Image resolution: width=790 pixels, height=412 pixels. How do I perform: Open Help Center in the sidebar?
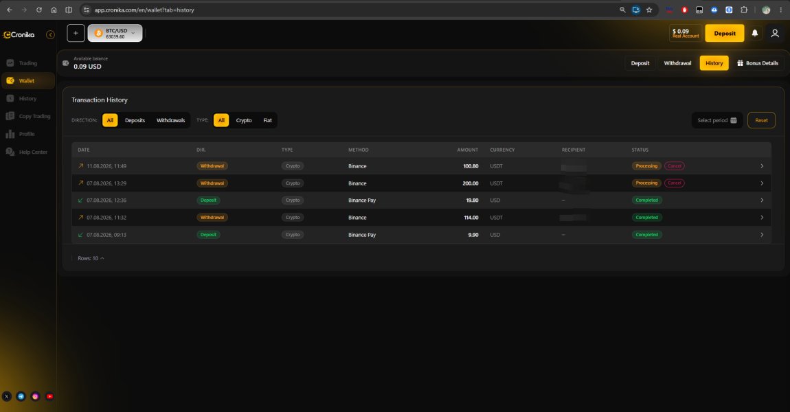[x=27, y=152]
